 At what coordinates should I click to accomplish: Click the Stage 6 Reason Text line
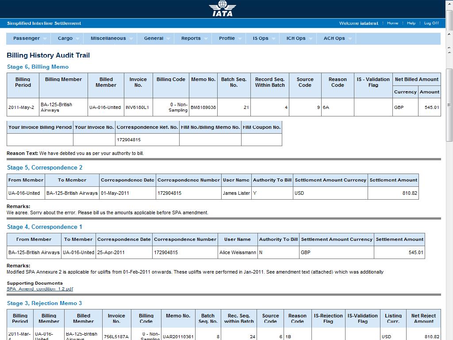tap(75, 153)
